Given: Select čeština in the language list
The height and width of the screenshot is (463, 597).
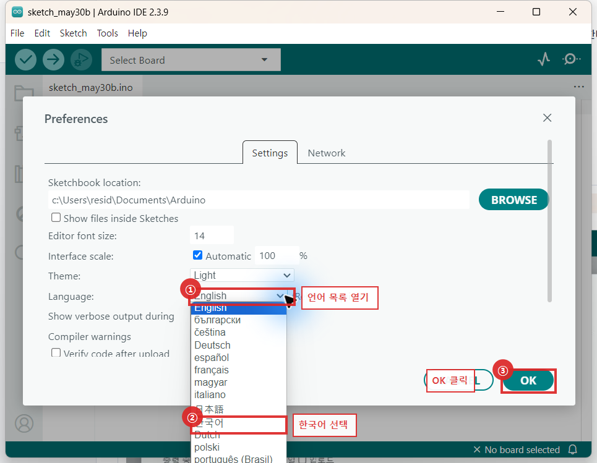Looking at the screenshot, I should coord(238,333).
